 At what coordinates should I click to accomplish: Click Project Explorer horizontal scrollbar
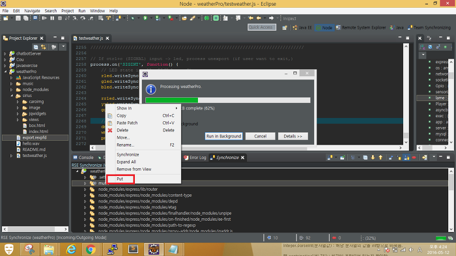pos(35,229)
